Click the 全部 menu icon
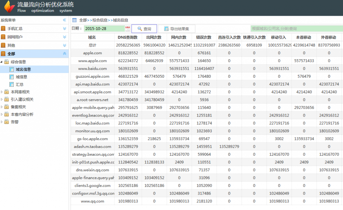The width and height of the screenshot is (343, 210). 3,54
